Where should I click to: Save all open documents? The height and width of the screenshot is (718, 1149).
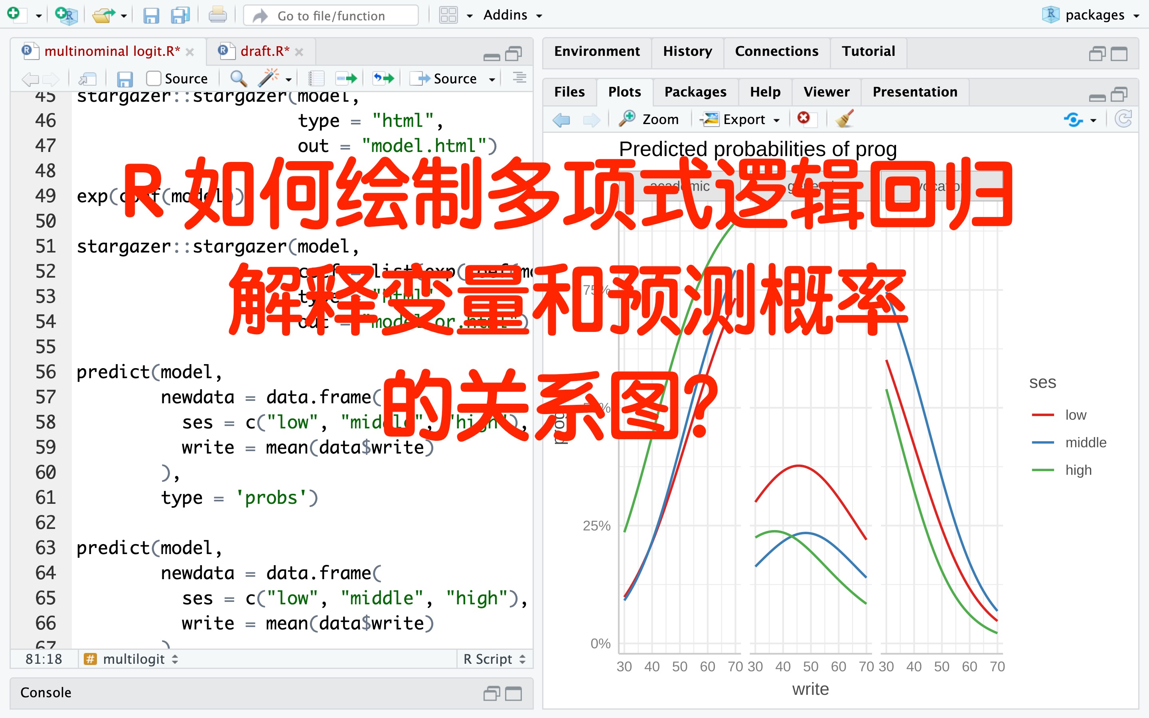179,15
